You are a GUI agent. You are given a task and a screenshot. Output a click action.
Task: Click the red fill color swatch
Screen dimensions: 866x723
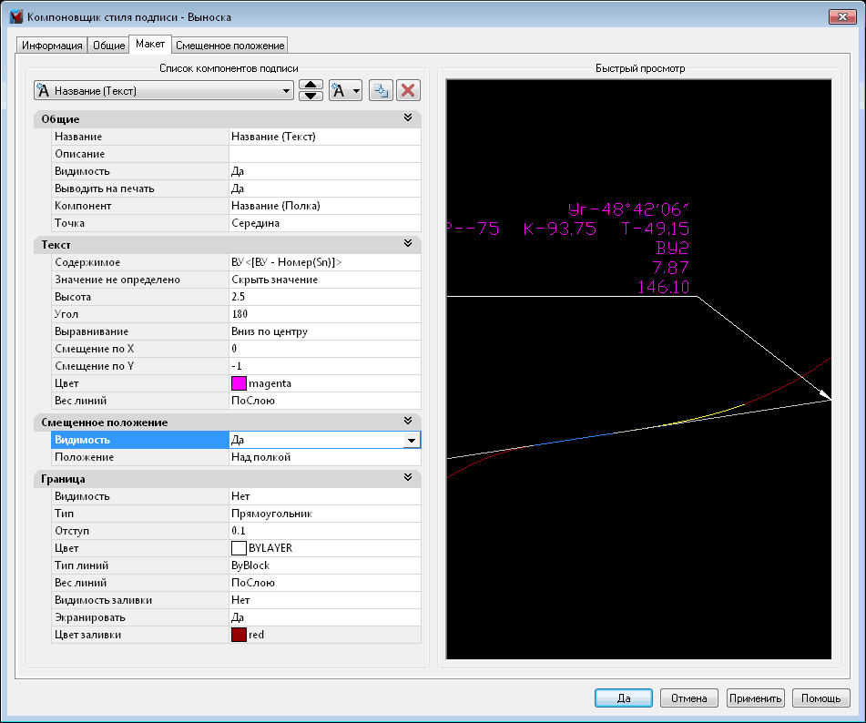pyautogui.click(x=239, y=635)
